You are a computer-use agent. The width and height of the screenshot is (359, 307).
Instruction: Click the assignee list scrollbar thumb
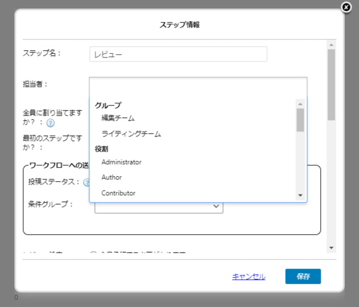click(x=300, y=120)
